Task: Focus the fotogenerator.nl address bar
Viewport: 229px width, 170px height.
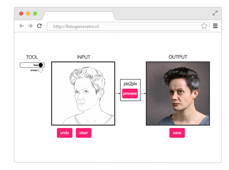Action: (123, 26)
